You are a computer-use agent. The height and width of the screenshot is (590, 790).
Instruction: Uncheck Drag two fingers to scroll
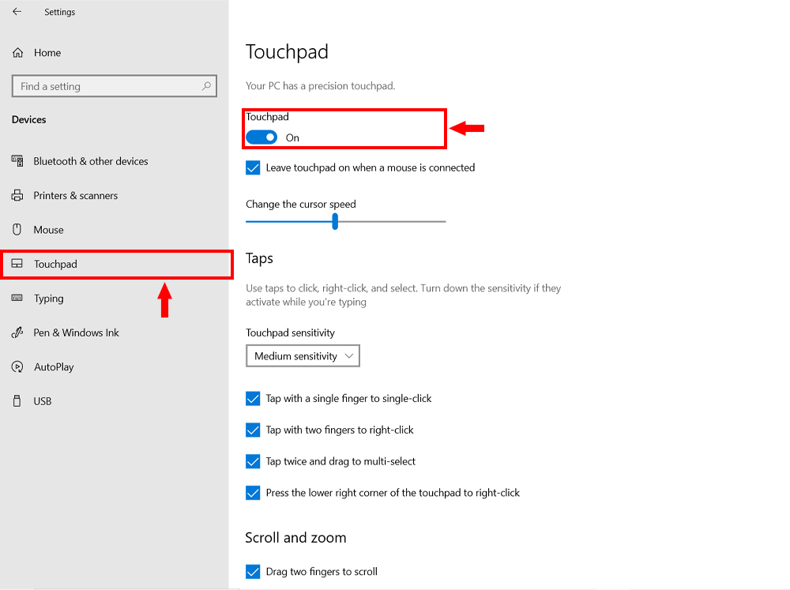253,572
